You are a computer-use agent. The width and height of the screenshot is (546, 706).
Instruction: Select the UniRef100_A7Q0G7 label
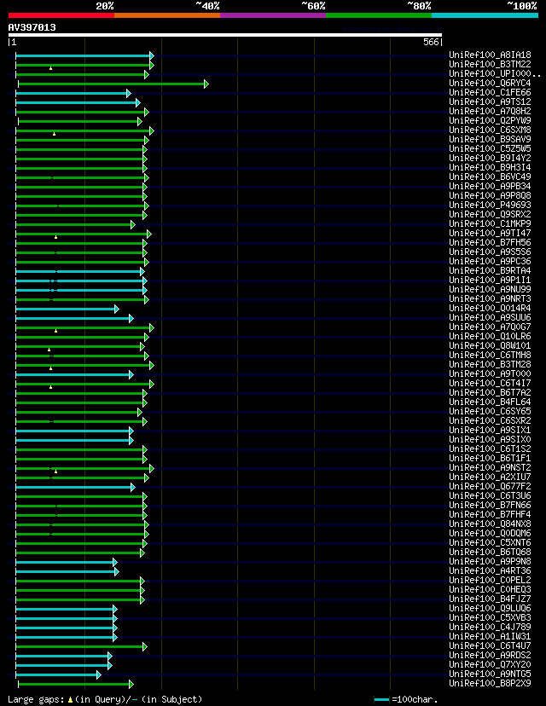(x=490, y=327)
